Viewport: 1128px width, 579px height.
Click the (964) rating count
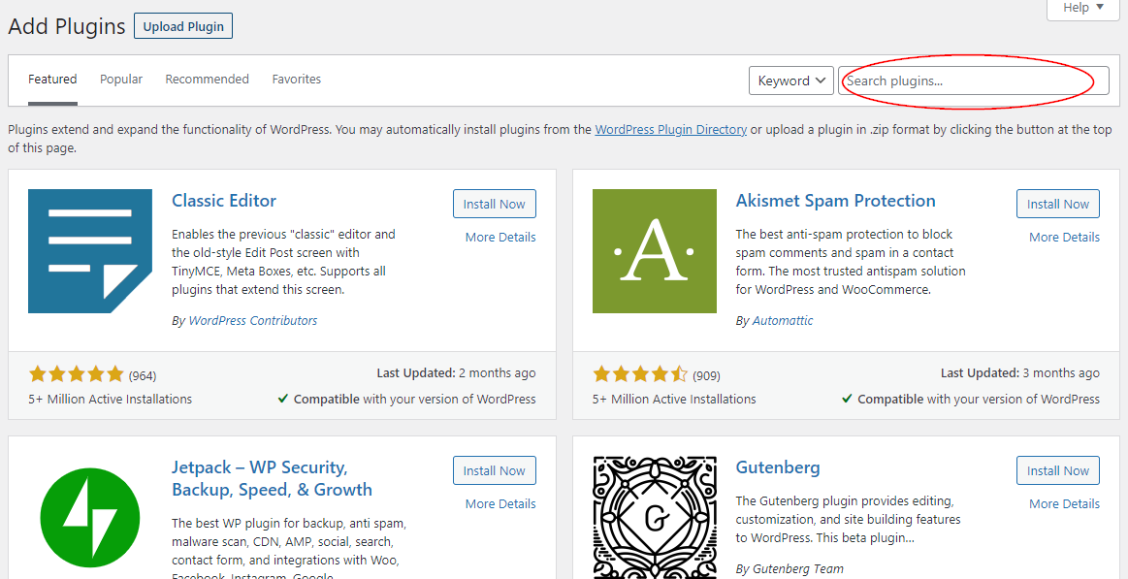click(x=143, y=375)
